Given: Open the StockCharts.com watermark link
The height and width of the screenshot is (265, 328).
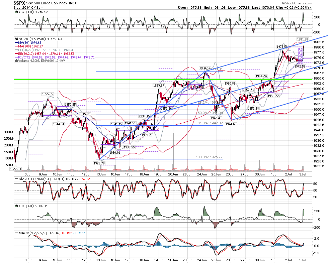Looking at the screenshot, I should click(x=297, y=3).
